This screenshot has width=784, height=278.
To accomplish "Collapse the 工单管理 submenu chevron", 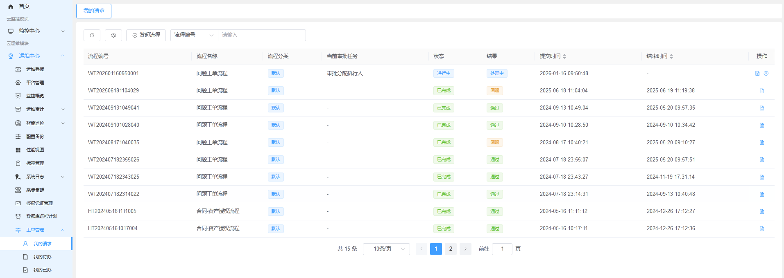I will (x=63, y=230).
